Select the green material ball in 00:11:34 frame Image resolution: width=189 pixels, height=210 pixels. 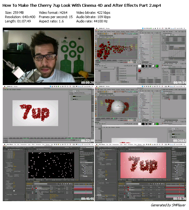coord(157,66)
